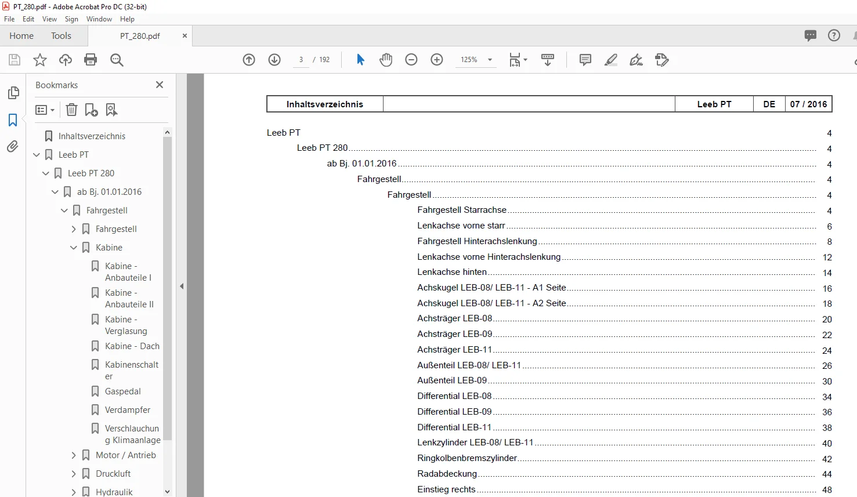Screen dimensions: 857x497
Task: Open the sign document tool
Action: click(x=636, y=60)
